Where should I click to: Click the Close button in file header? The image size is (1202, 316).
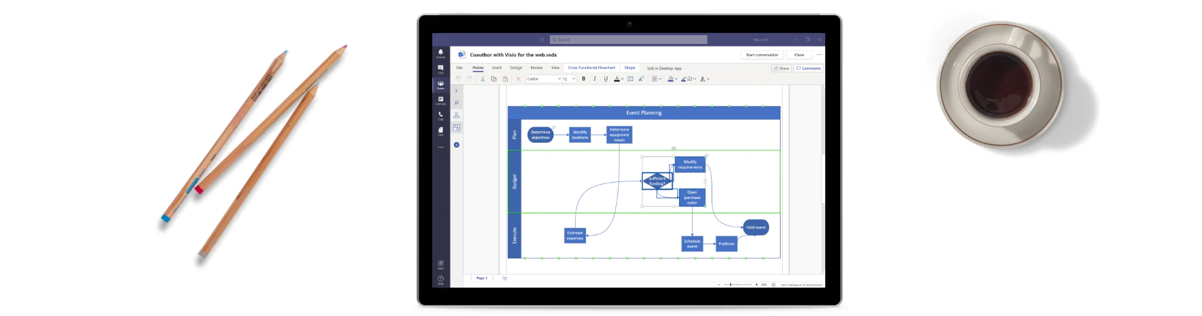click(799, 55)
